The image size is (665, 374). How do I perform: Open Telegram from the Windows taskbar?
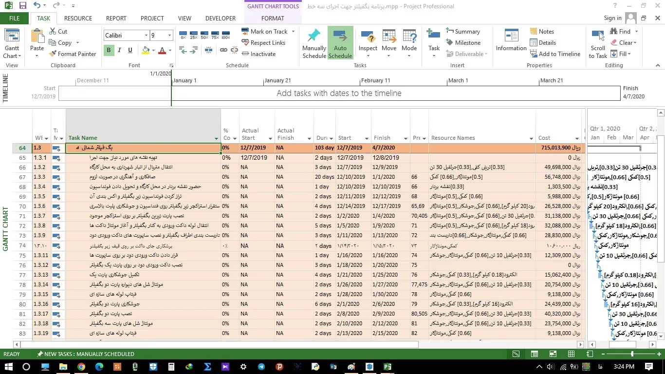pos(261,367)
